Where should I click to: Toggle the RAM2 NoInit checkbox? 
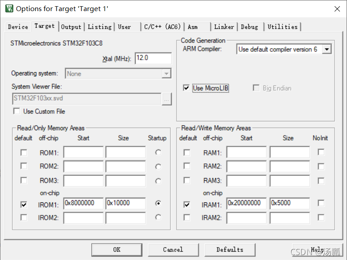point(321,166)
